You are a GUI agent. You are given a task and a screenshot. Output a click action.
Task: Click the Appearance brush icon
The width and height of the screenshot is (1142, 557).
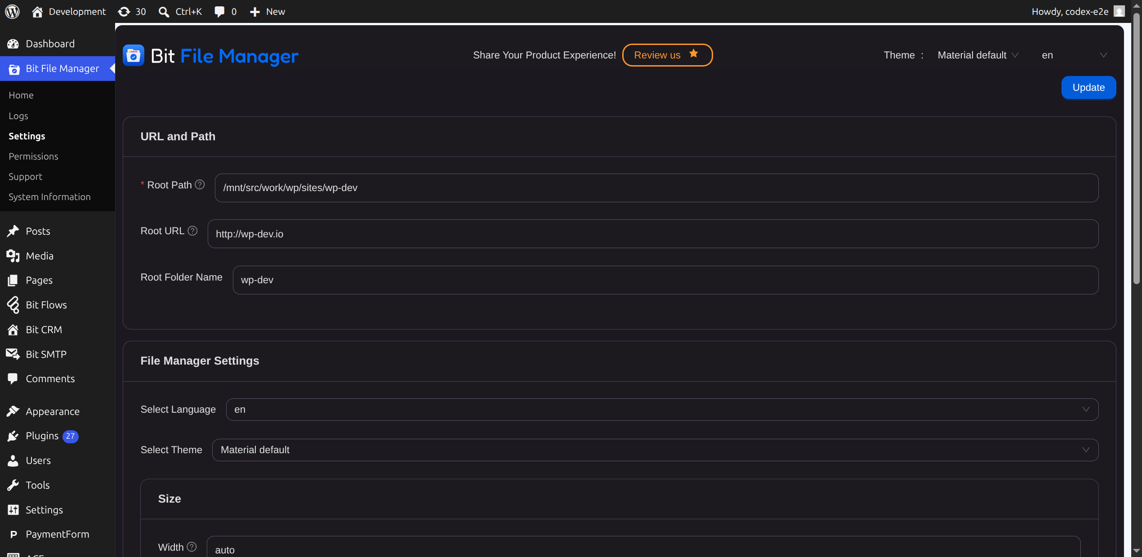13,411
